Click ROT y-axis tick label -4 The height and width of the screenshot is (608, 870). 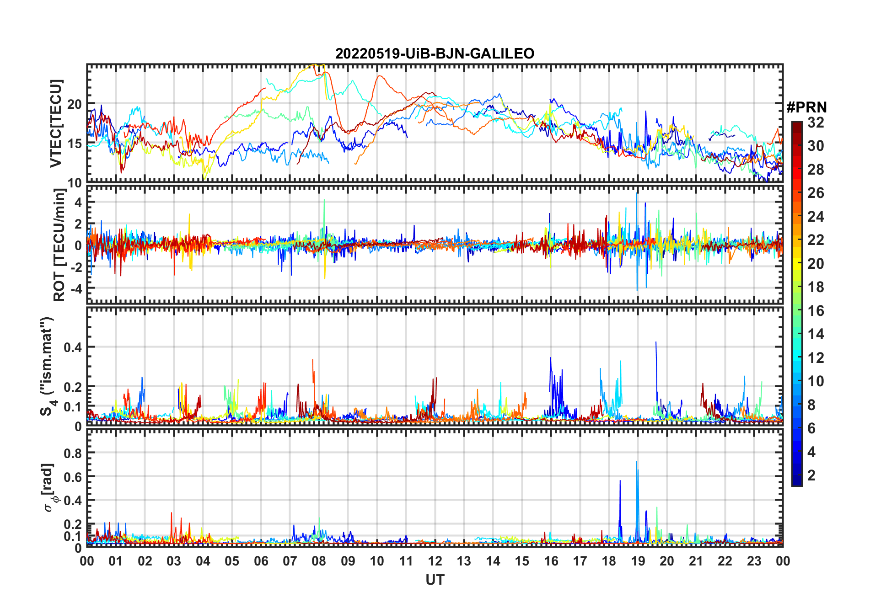point(75,288)
